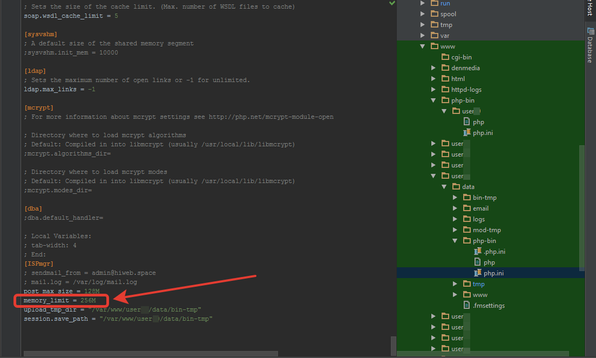Collapse the data folder
596x358 pixels.
pos(444,187)
